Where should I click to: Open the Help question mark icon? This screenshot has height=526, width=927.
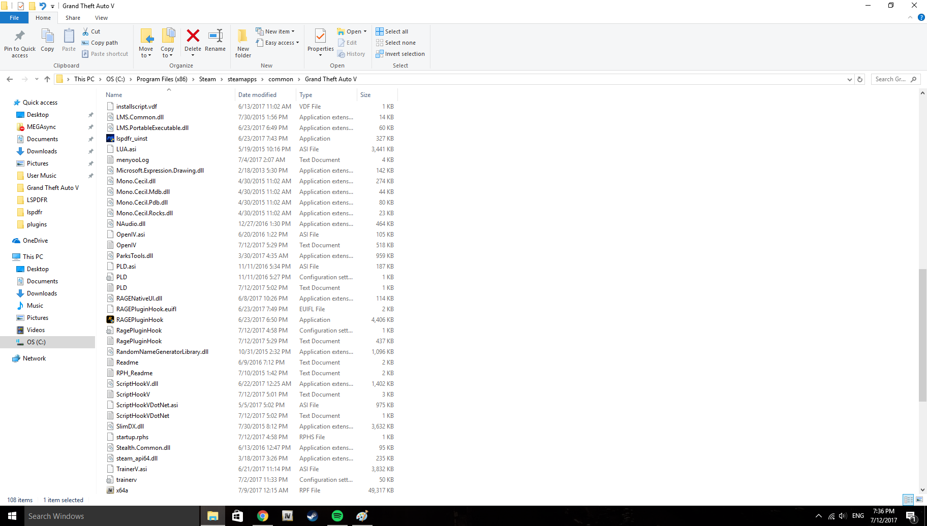pos(921,17)
